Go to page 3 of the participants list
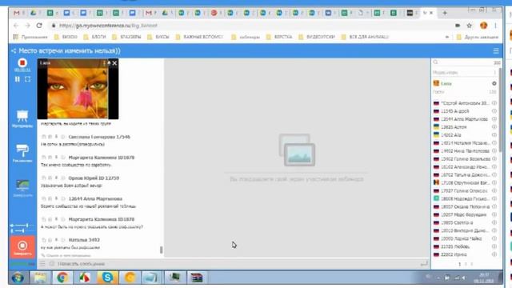This screenshot has width=512, height=288. (x=471, y=264)
